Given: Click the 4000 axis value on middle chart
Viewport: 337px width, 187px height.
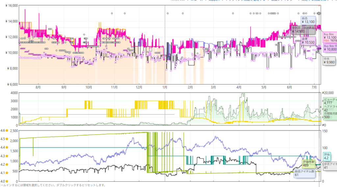Looking at the screenshot, I should coord(14,93).
